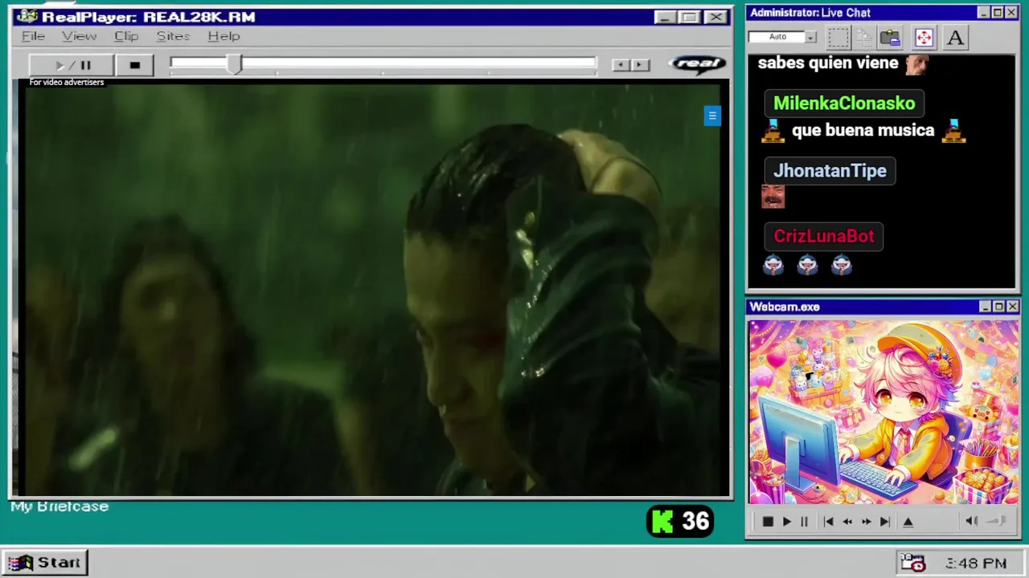This screenshot has width=1029, height=578.
Task: Click the 'sabes quien viene' chat message
Action: click(827, 63)
